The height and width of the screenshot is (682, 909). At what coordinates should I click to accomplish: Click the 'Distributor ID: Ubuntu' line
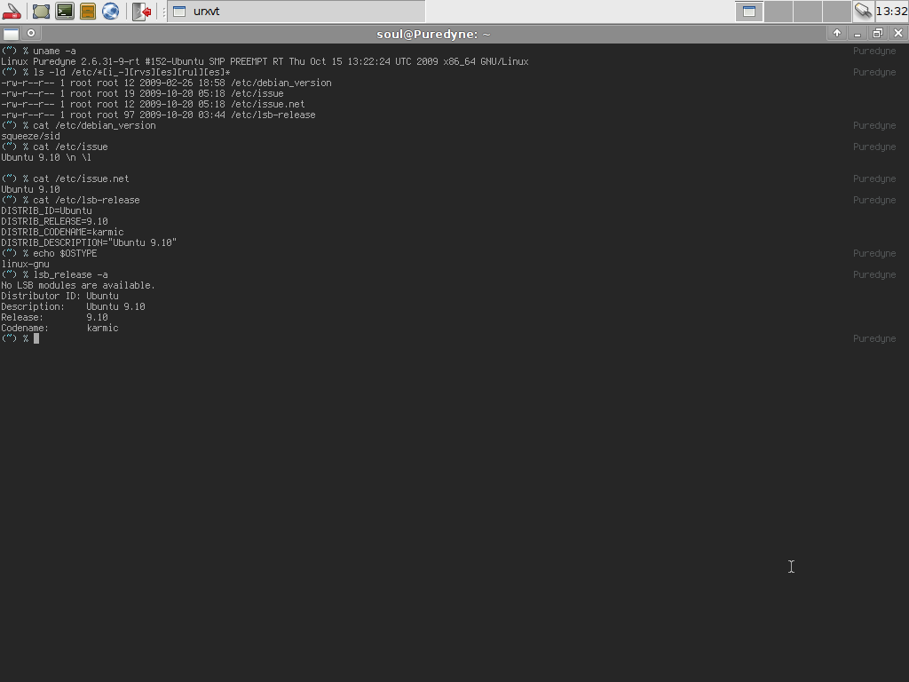59,297
